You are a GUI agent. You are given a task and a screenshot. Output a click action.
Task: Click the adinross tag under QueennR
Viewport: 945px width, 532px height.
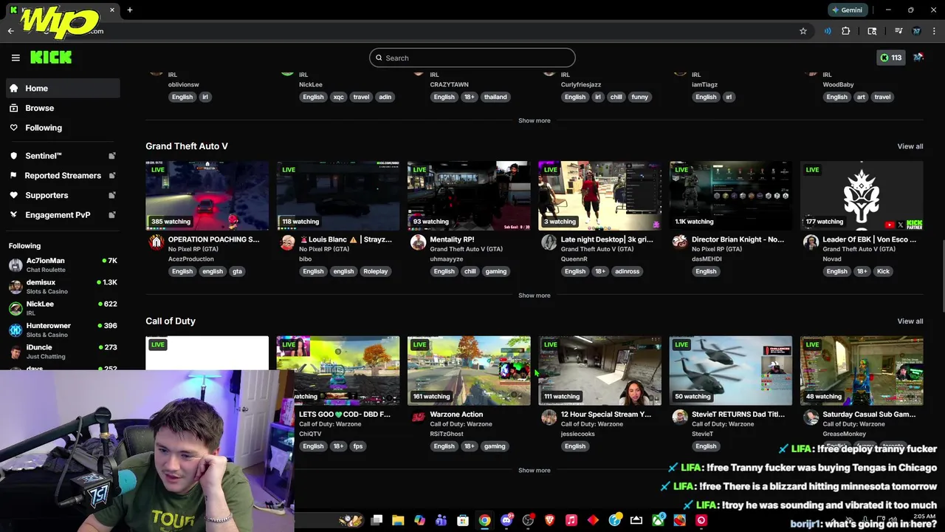[x=627, y=271]
